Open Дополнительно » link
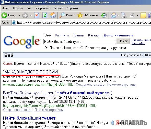This screenshot has width=151, height=129. (x=119, y=35)
